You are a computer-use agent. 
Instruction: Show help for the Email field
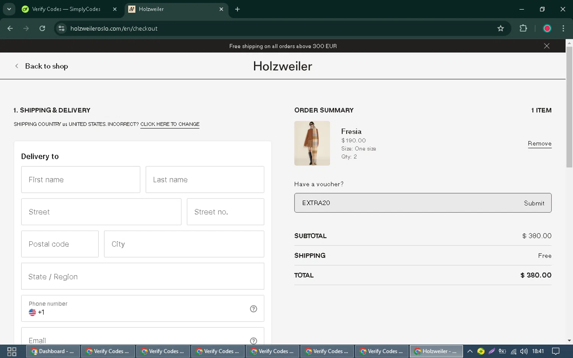253,341
